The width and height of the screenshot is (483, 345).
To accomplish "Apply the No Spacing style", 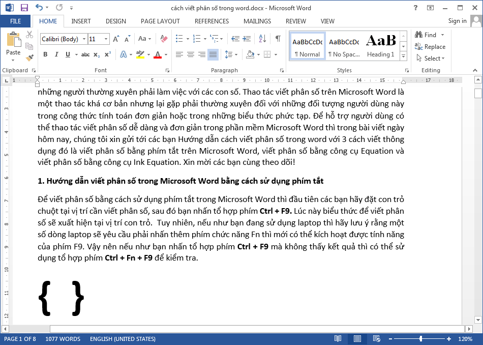I will [x=344, y=46].
